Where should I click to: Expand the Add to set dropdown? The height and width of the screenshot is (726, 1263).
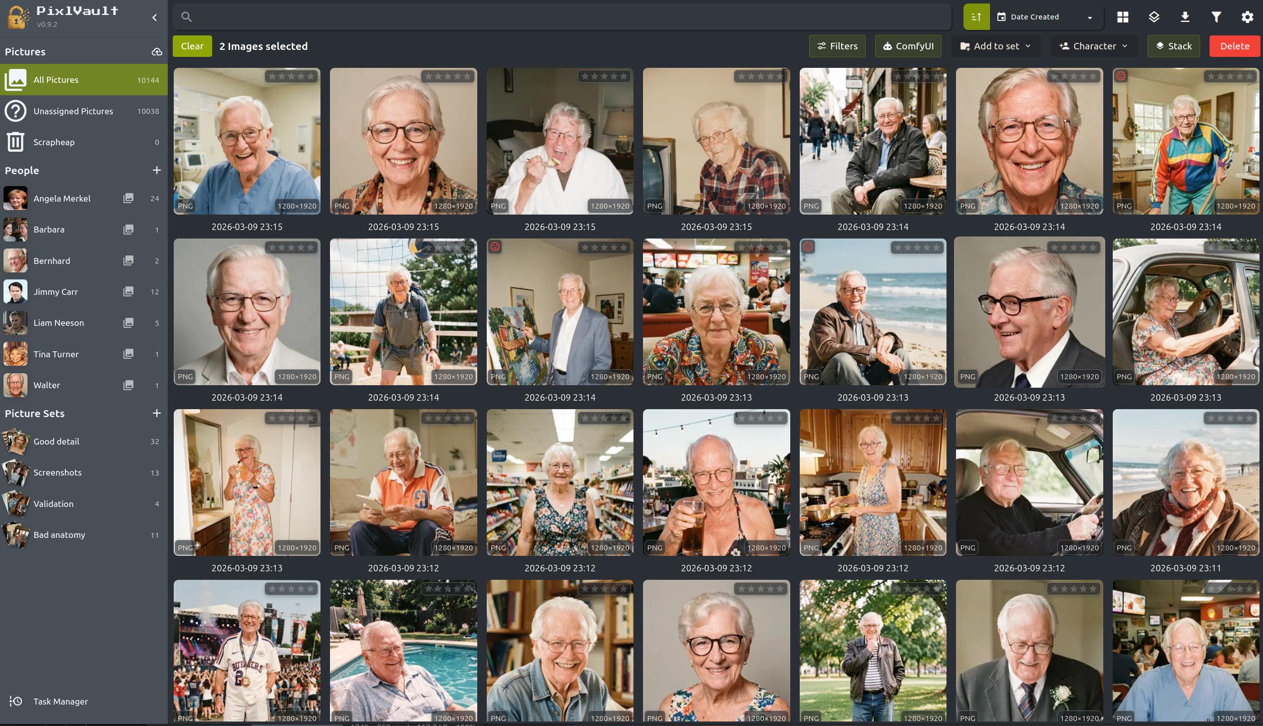[995, 46]
